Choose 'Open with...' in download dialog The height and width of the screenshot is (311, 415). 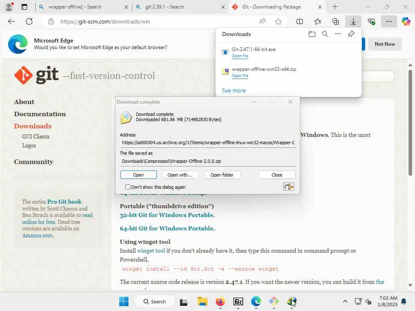(x=180, y=175)
